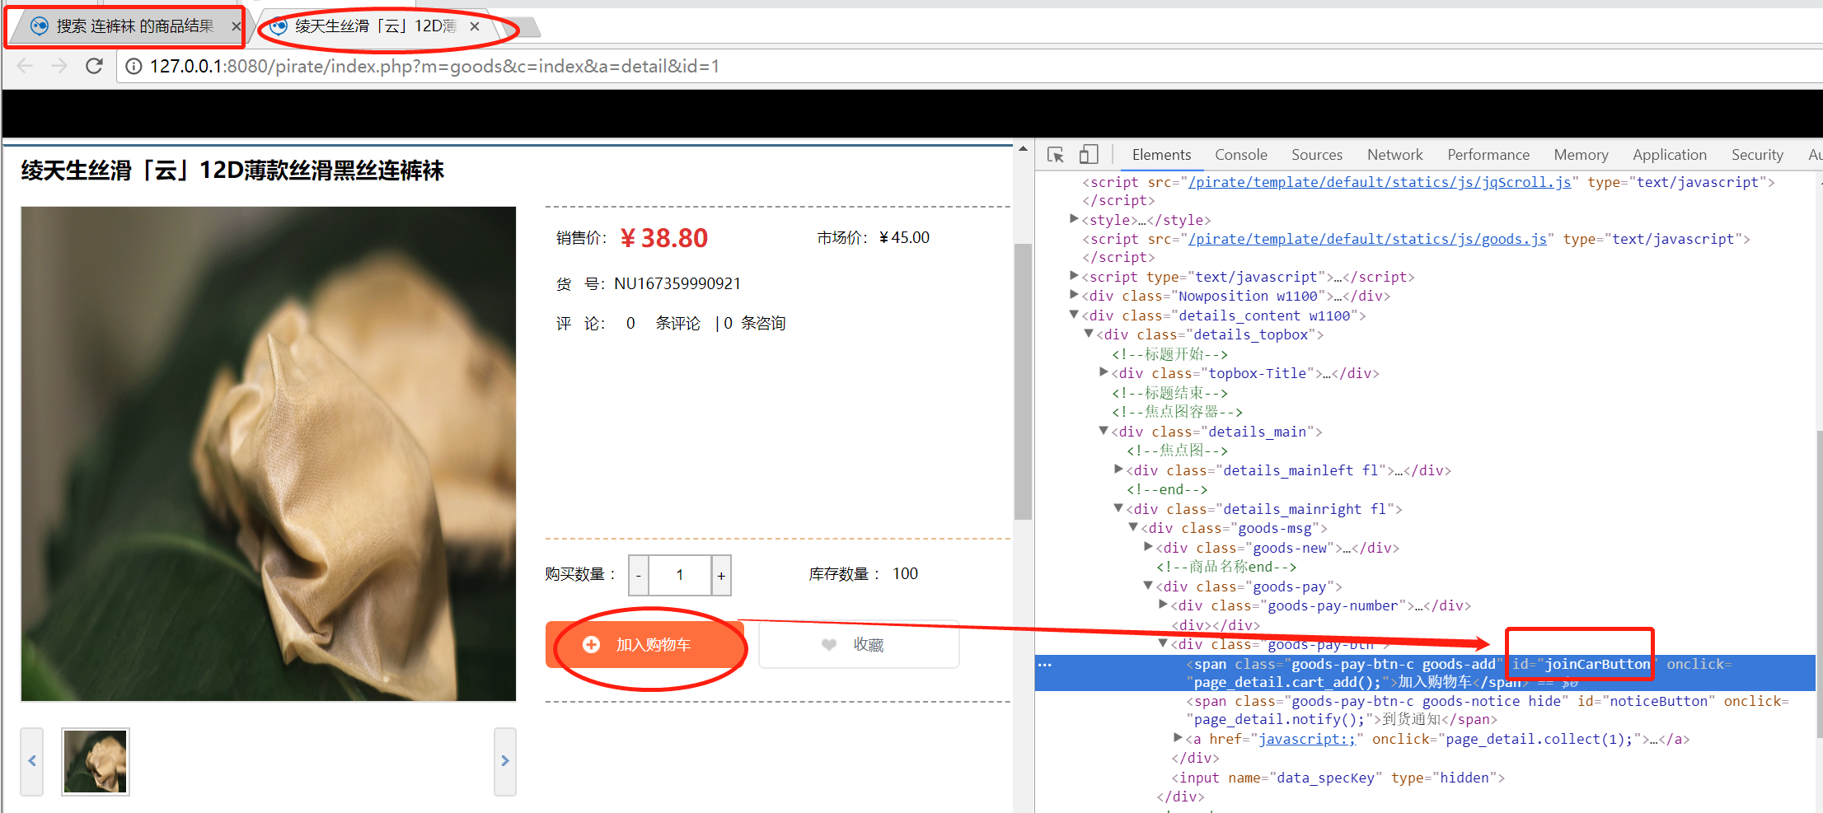
Task: Open the goods.js script source link
Action: [x=1367, y=239]
